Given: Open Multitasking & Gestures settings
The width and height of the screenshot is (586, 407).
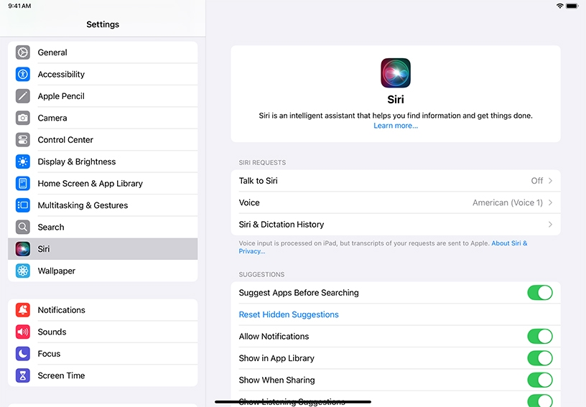Looking at the screenshot, I should tap(83, 205).
